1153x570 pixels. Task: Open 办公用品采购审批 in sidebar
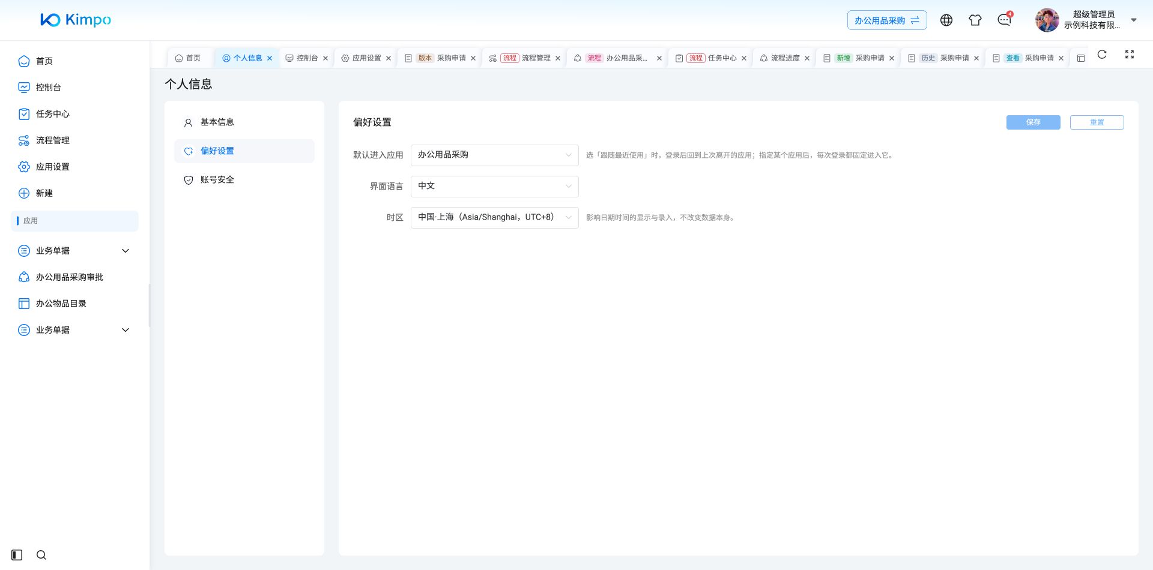[x=75, y=277]
